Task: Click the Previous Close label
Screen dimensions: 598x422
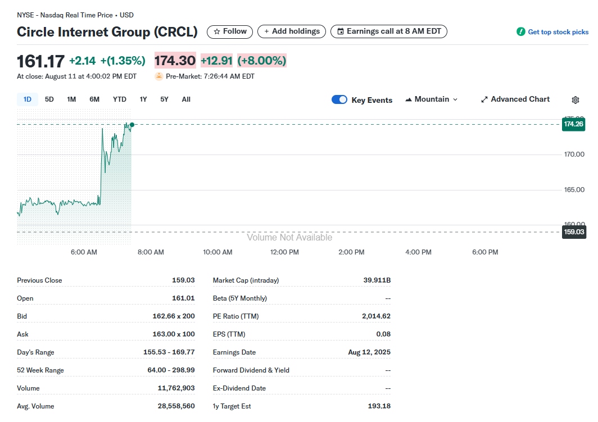Action: tap(39, 280)
